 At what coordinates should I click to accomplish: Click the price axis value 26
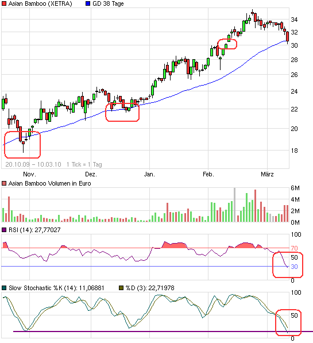point(294,75)
